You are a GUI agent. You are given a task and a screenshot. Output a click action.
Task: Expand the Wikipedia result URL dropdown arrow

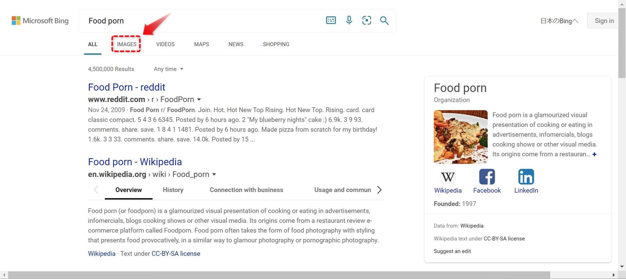tap(214, 174)
